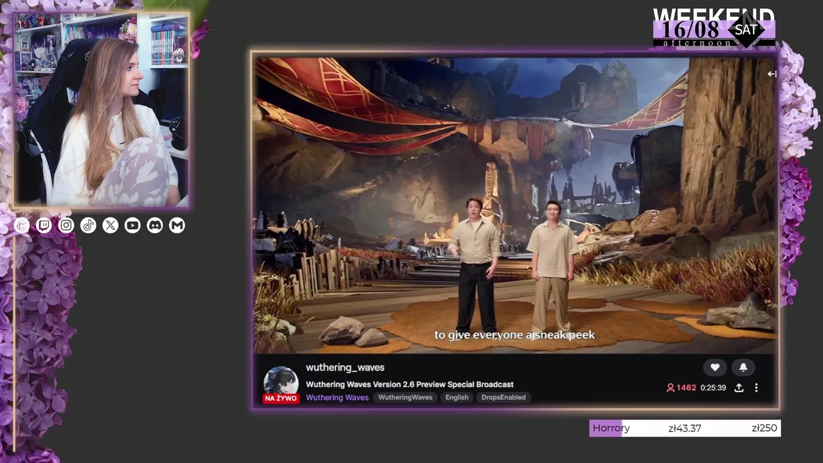Click the share upload icon
823x463 pixels.
point(739,388)
